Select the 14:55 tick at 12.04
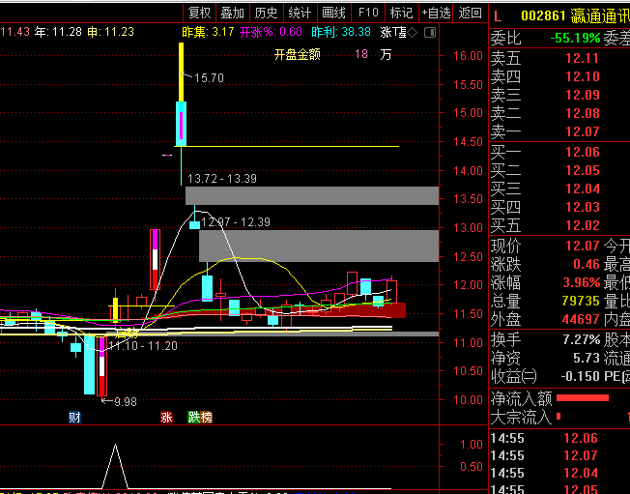The width and height of the screenshot is (630, 494). tap(544, 473)
